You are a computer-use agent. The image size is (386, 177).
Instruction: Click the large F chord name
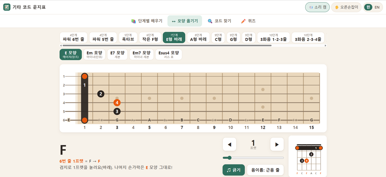[x=63, y=150]
